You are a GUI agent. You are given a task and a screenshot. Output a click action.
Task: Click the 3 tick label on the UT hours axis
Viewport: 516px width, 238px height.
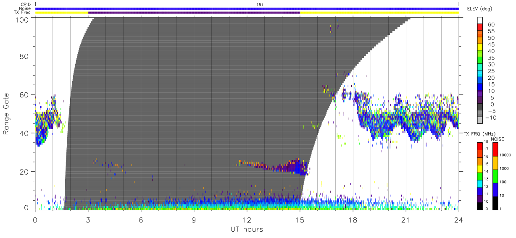click(x=88, y=220)
